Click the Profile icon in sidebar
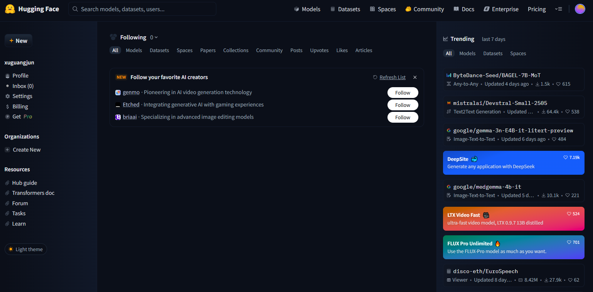 pos(7,76)
